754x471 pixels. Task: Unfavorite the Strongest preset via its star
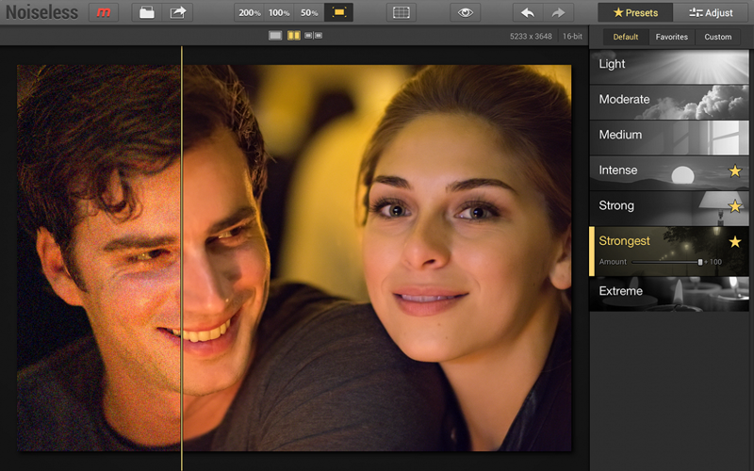pyautogui.click(x=735, y=242)
